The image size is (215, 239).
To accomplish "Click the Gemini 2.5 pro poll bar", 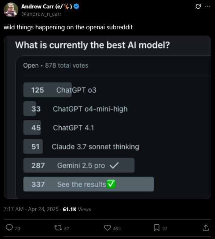I will (79, 165).
